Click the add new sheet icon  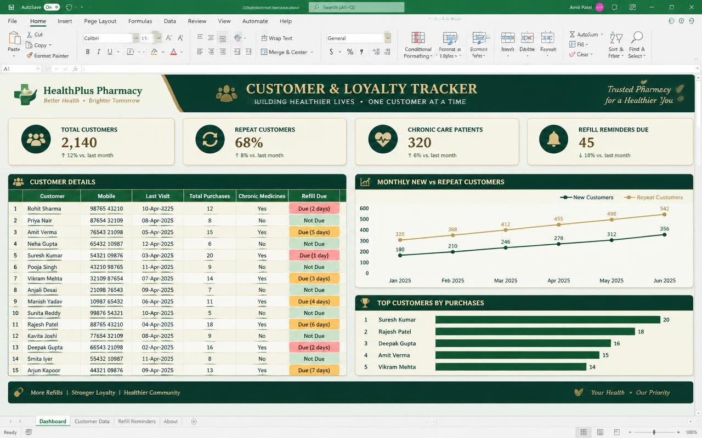pyautogui.click(x=194, y=422)
